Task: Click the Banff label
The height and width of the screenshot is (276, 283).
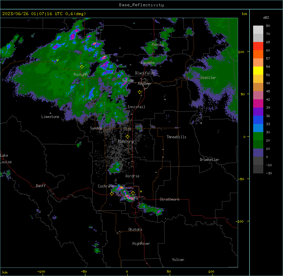Action: point(41,186)
